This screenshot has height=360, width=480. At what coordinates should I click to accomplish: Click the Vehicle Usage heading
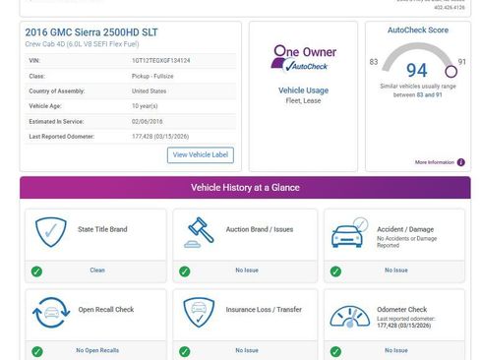click(x=303, y=90)
